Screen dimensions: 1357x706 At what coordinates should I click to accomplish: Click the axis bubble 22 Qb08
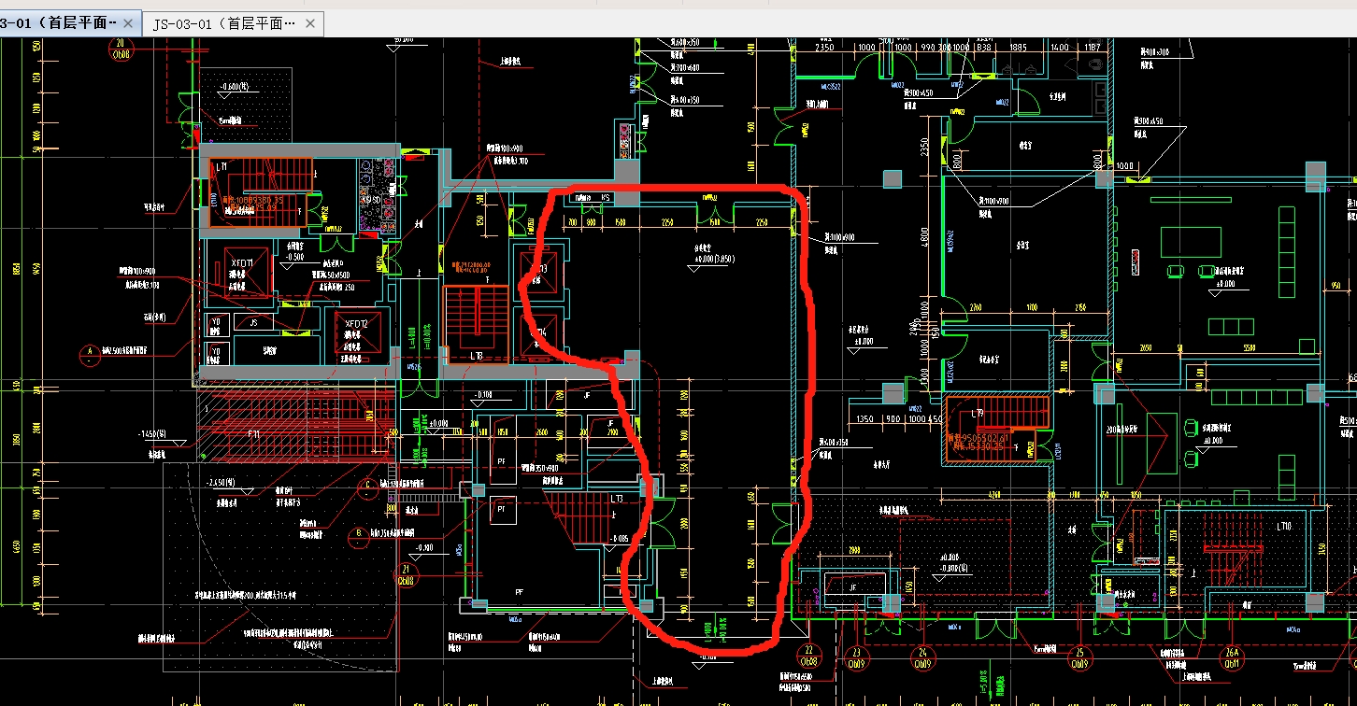808,656
